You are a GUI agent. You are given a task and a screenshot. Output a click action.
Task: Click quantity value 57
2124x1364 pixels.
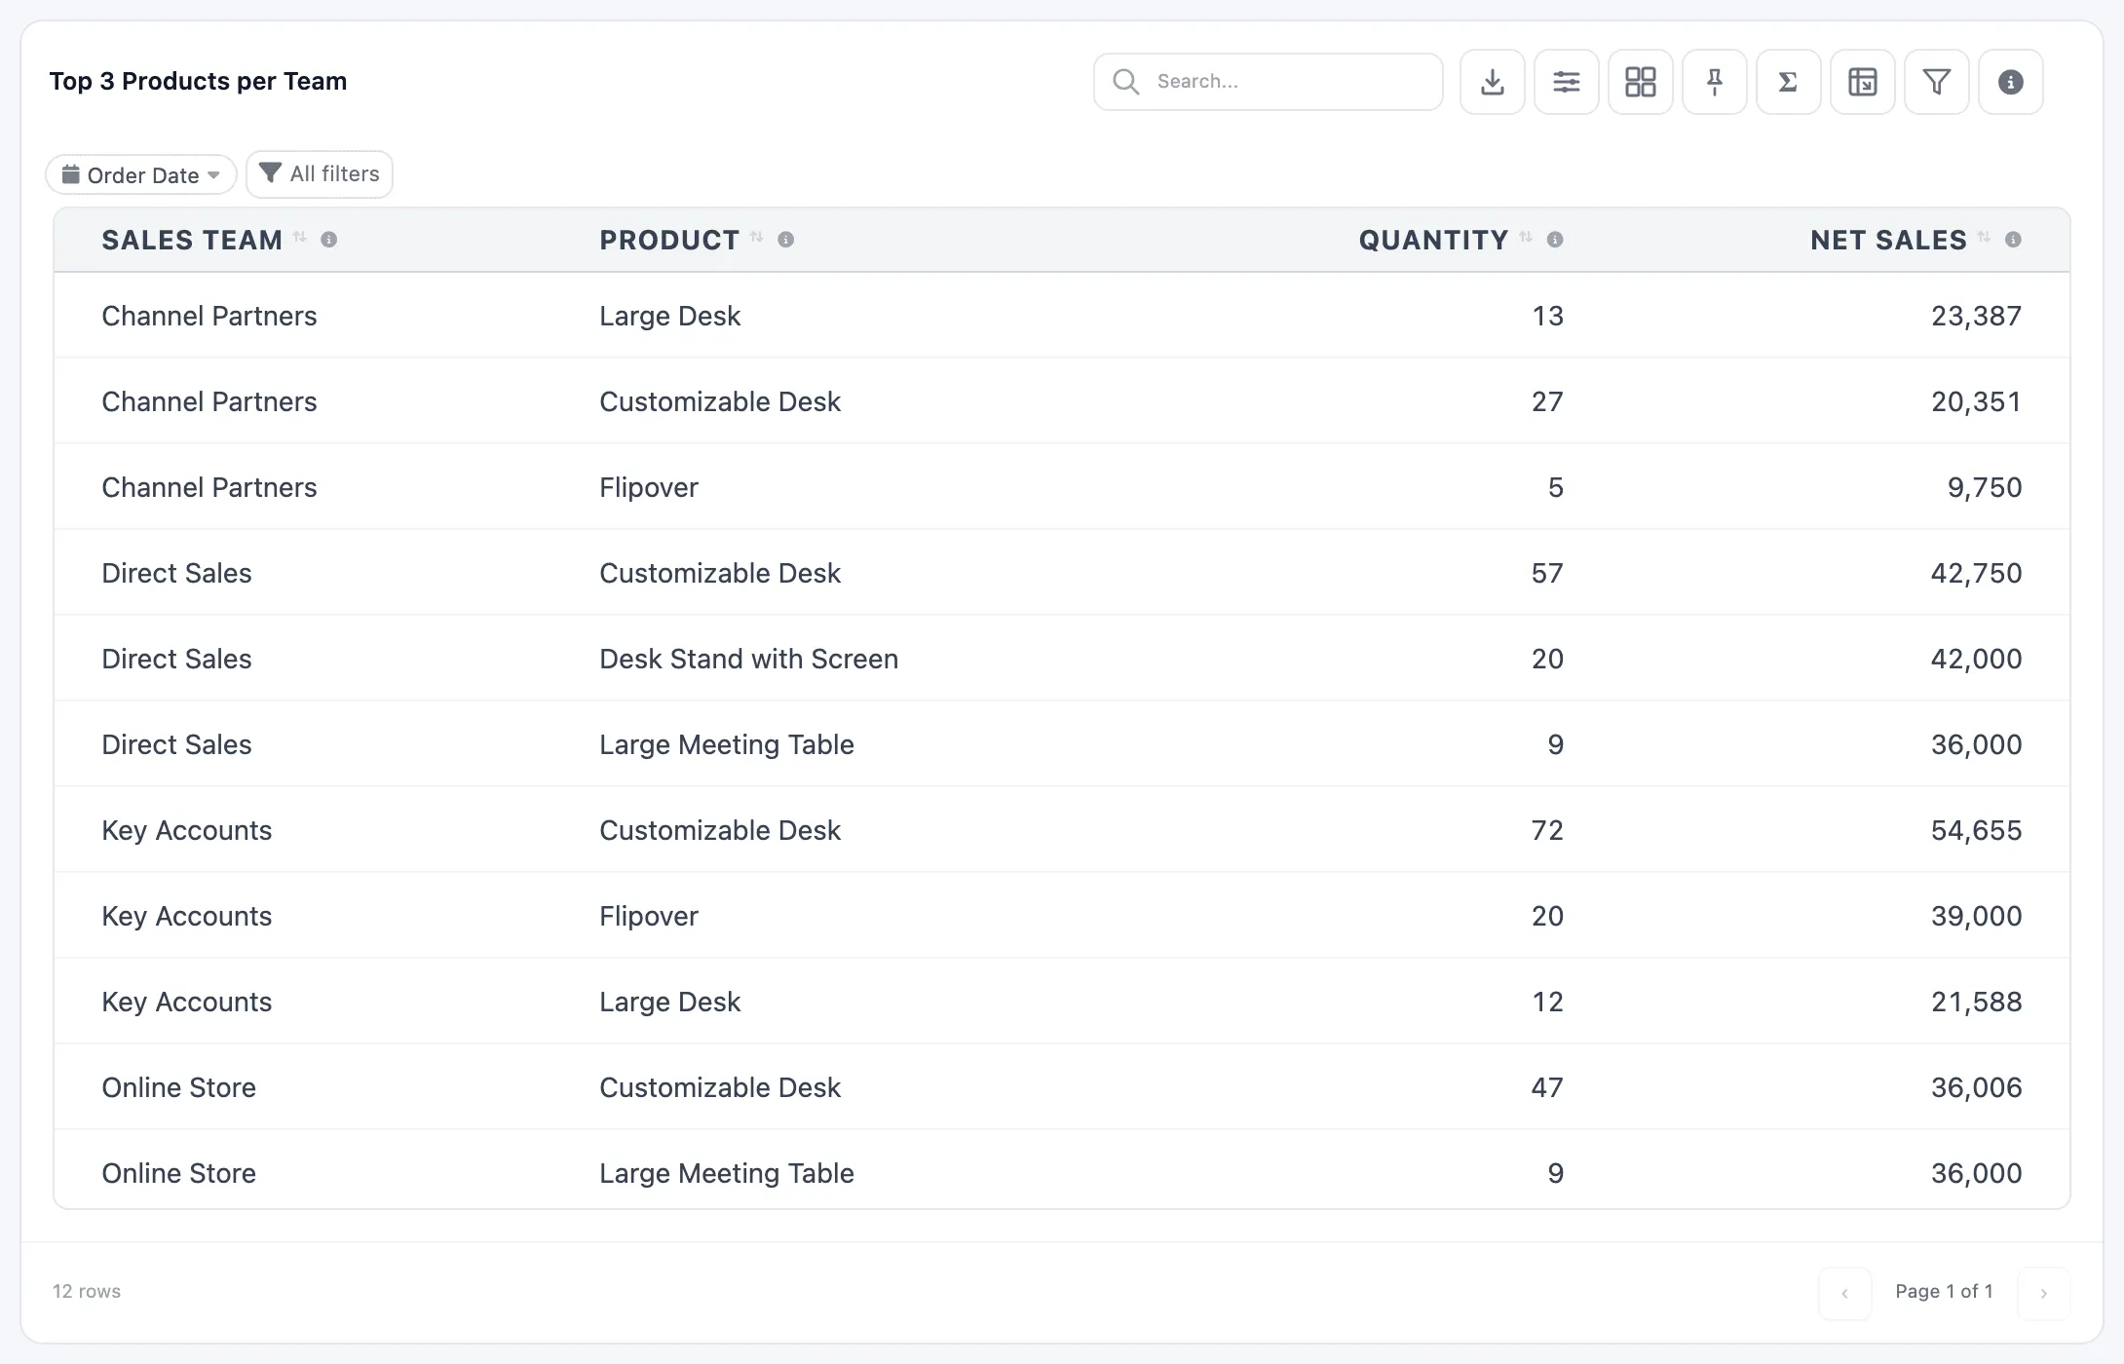point(1547,573)
